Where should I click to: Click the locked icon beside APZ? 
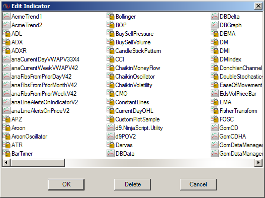click(7, 119)
